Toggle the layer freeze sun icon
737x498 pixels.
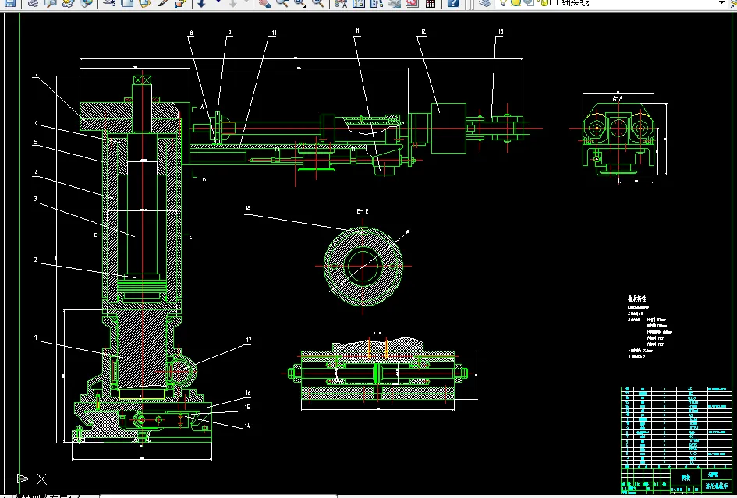(x=516, y=2)
